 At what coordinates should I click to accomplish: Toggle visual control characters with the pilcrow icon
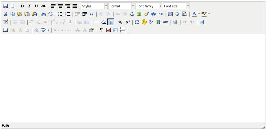point(101,30)
